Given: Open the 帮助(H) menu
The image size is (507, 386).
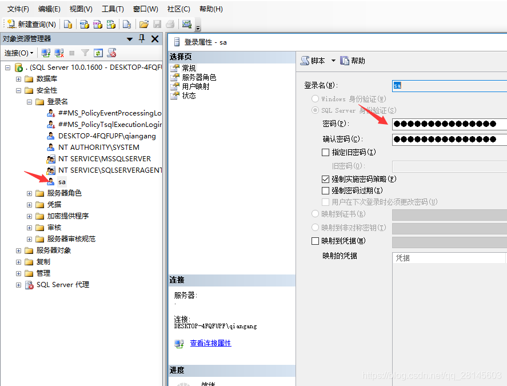Looking at the screenshot, I should click(x=211, y=9).
